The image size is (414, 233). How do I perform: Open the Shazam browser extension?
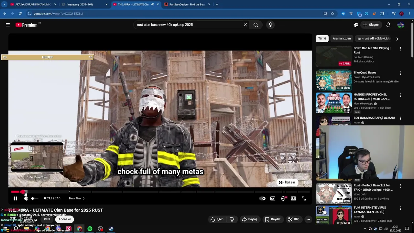[x=343, y=14]
